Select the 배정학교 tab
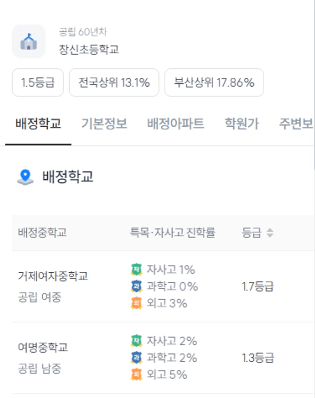 tap(38, 124)
